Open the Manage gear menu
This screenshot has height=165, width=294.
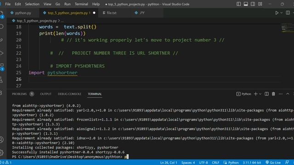tap(1, 153)
